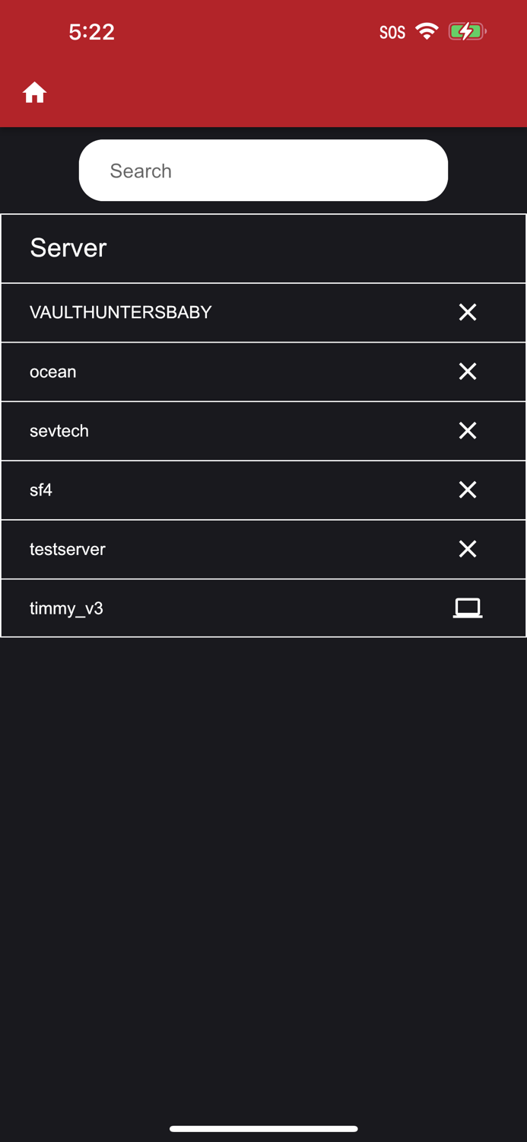Tap the SOS status indicator

click(392, 32)
